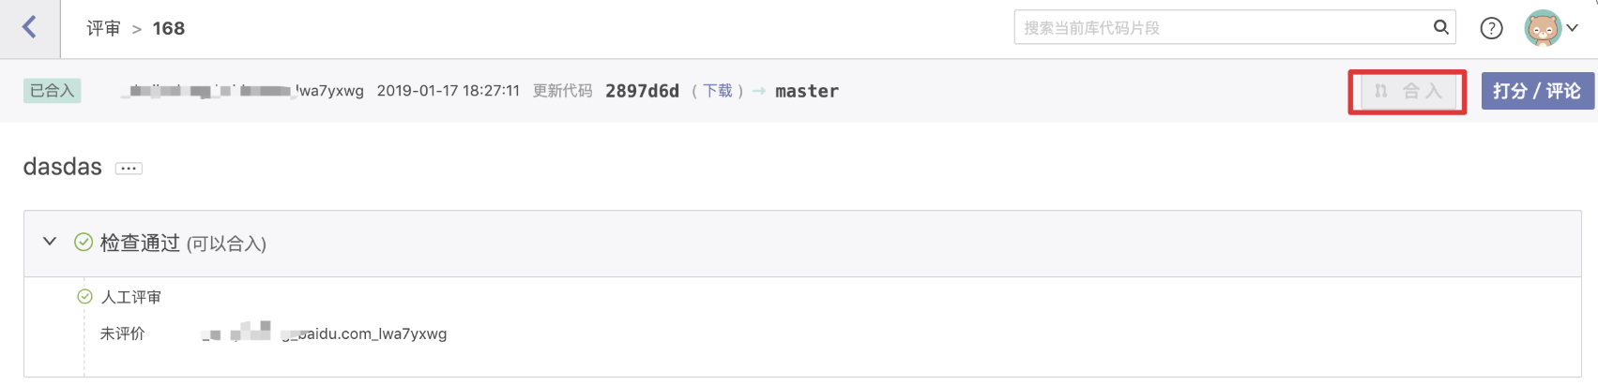Image resolution: width=1598 pixels, height=385 pixels.
Task: Click the 下载 link
Action: click(x=718, y=91)
